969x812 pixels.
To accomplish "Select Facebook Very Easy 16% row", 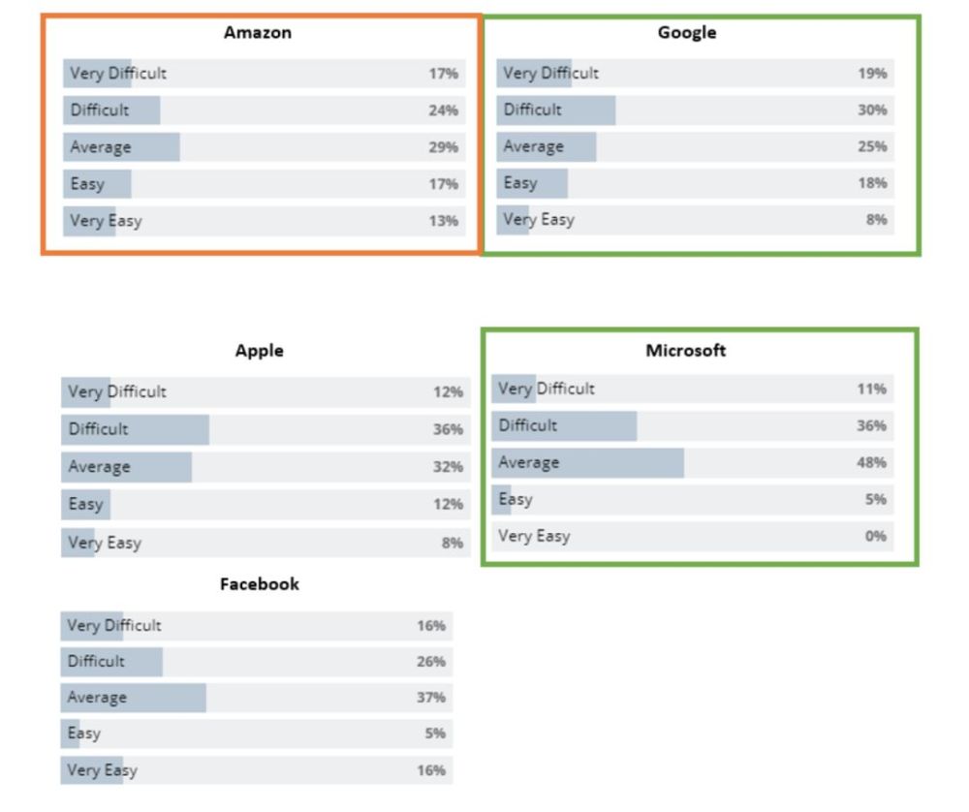I will 257,770.
